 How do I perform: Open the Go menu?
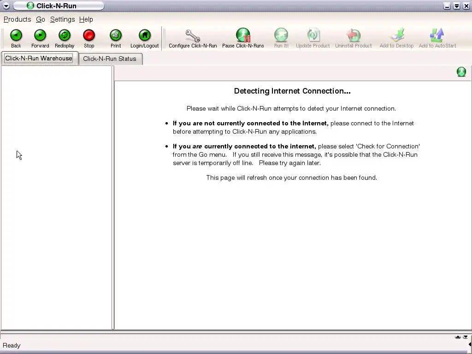pyautogui.click(x=41, y=19)
